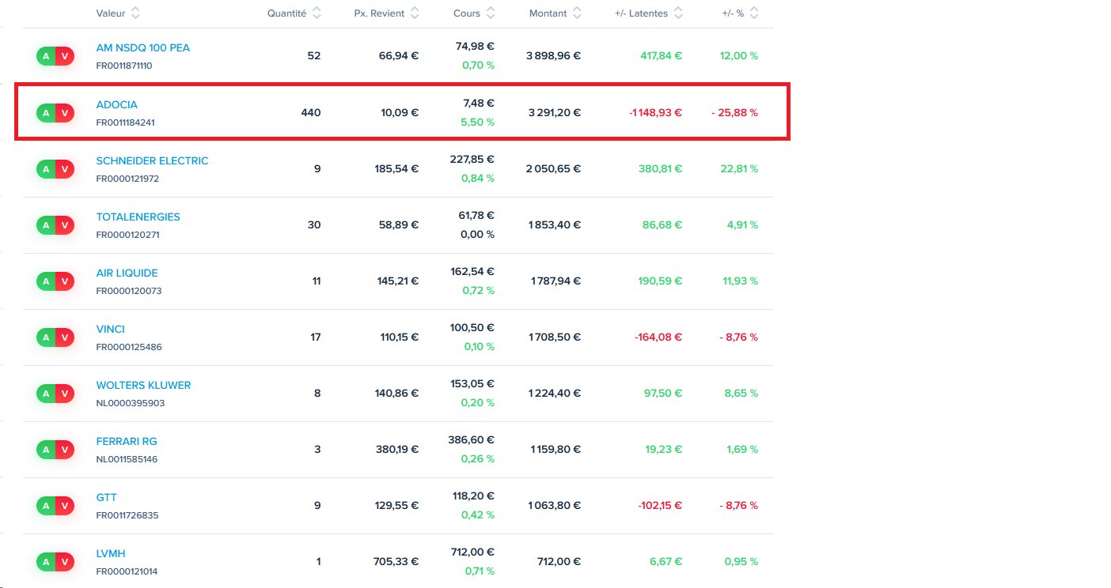Sort by +/- % using its sort arrows
Screen dimensions: 1111x588
(754, 13)
